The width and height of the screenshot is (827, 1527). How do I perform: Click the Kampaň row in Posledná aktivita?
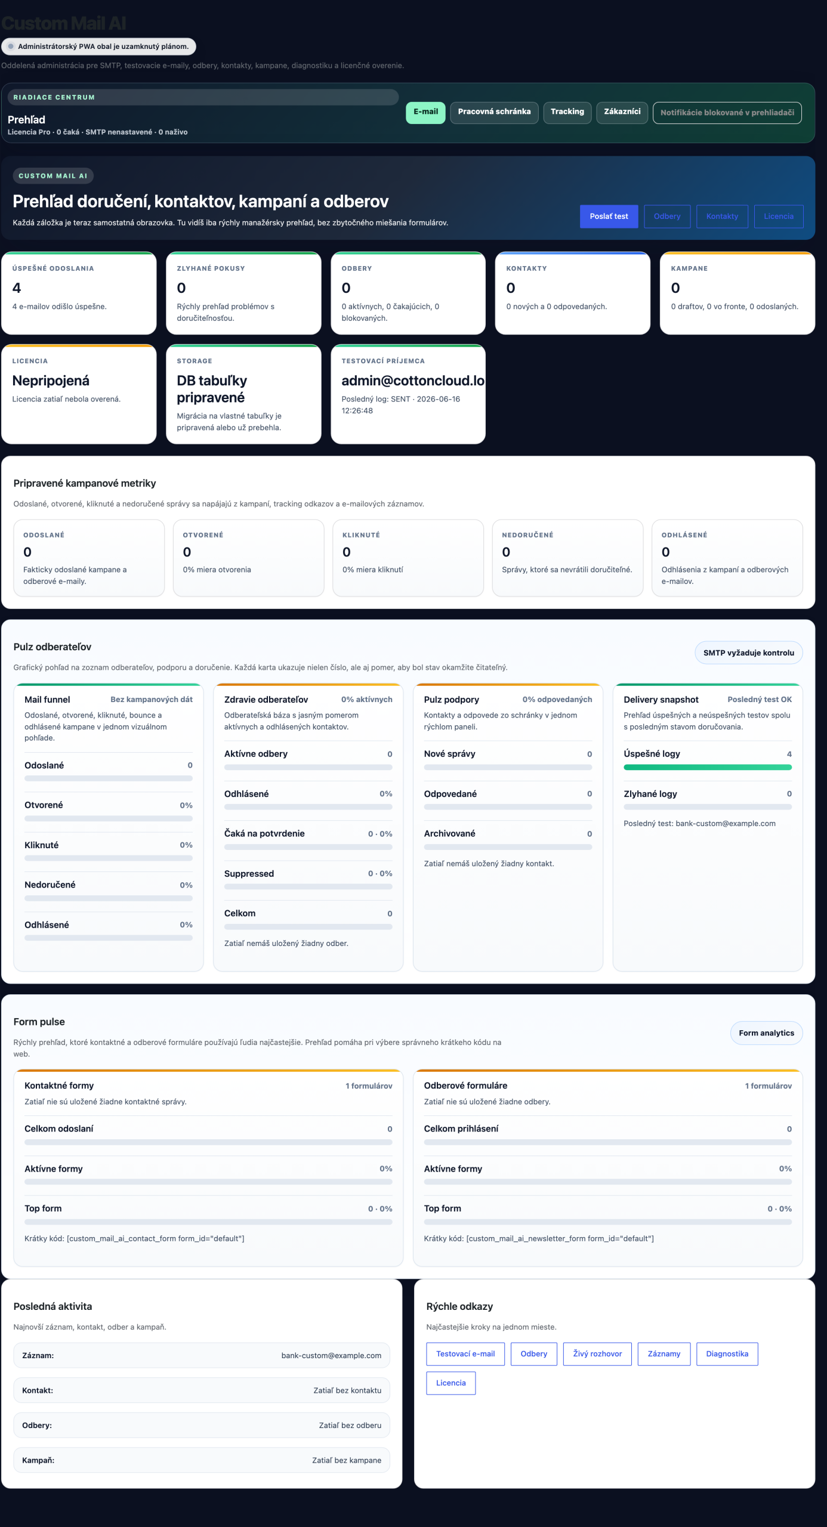(202, 1460)
